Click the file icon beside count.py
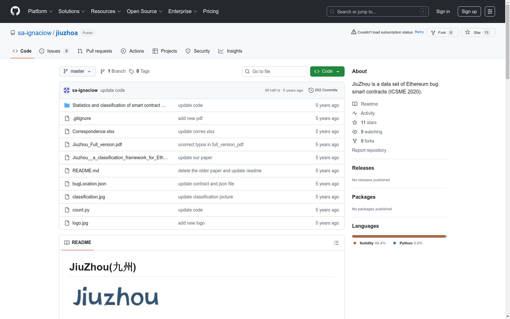Viewport: 510px width, 319px height. [x=67, y=210]
